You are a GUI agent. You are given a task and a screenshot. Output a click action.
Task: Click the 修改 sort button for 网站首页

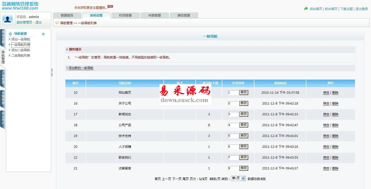tap(244, 92)
